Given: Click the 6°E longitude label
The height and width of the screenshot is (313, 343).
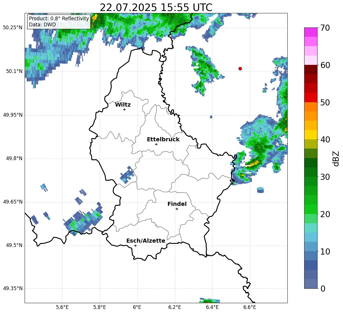Looking at the screenshot, I should pos(137,307).
